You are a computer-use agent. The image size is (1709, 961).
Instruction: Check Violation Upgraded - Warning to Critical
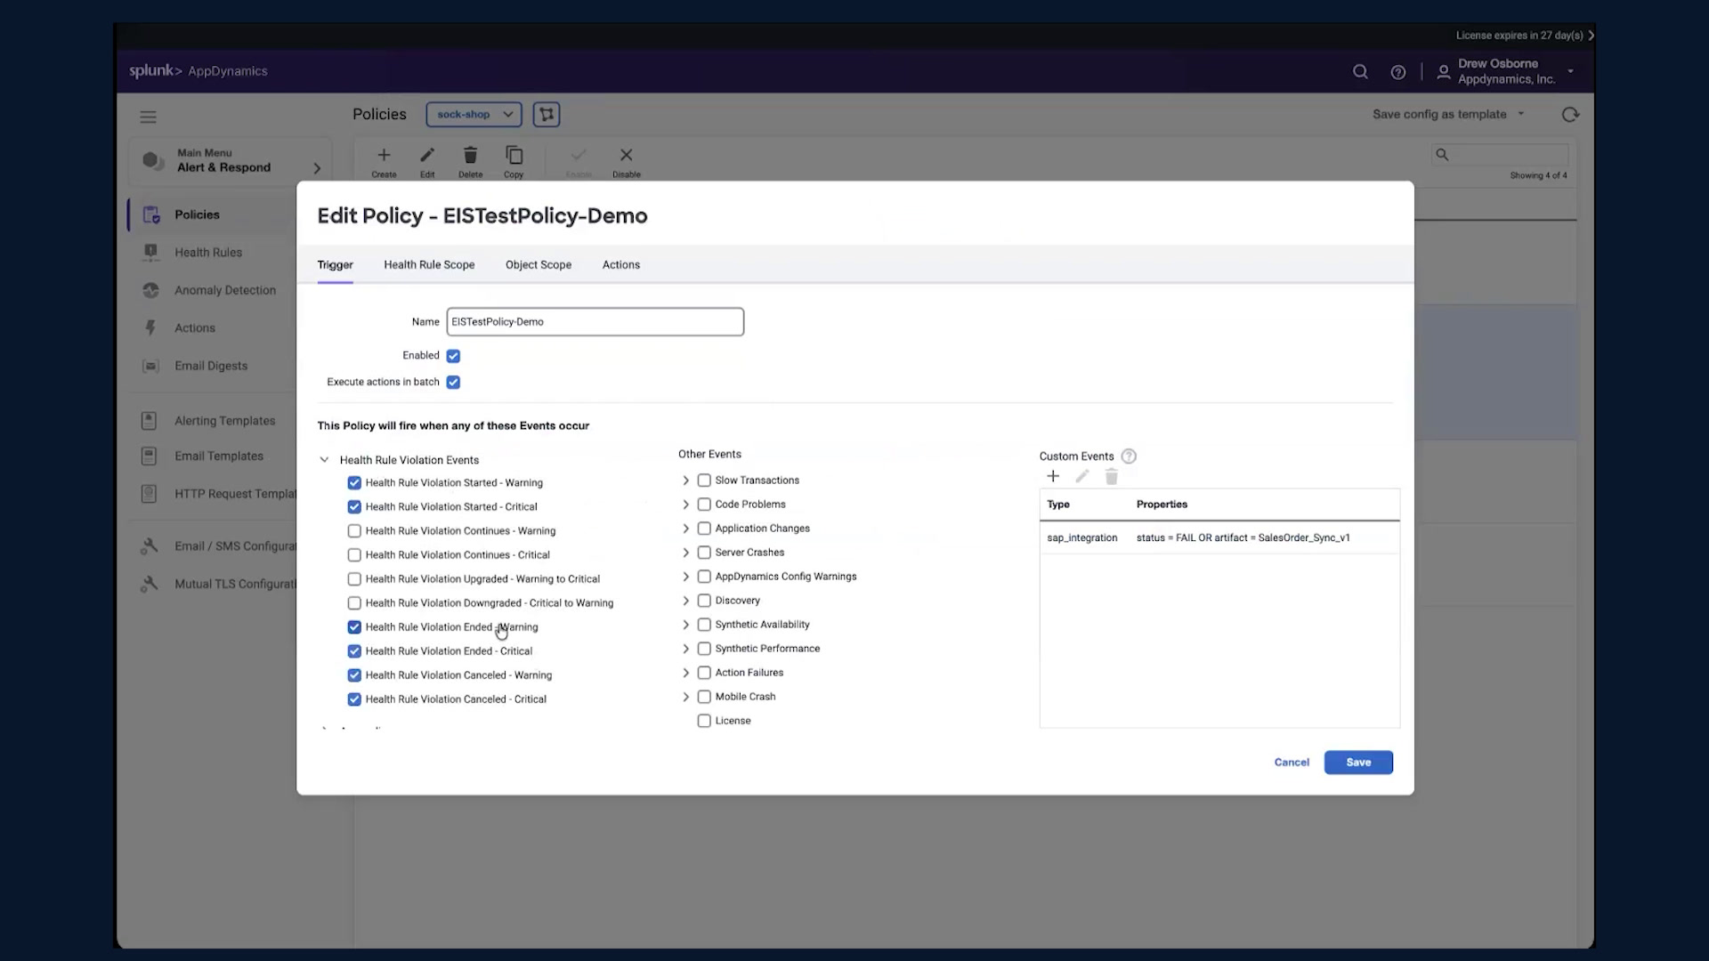(x=354, y=579)
